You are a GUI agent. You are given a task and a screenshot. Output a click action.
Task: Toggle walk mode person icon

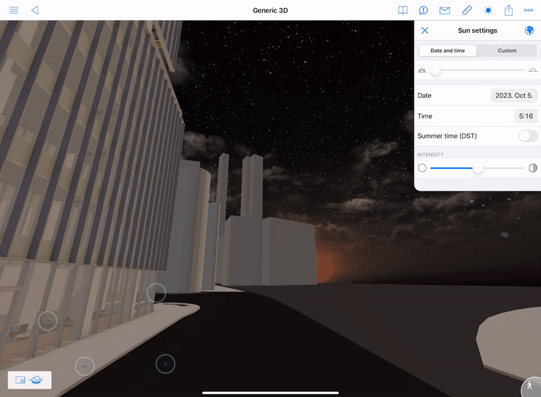coord(530,386)
